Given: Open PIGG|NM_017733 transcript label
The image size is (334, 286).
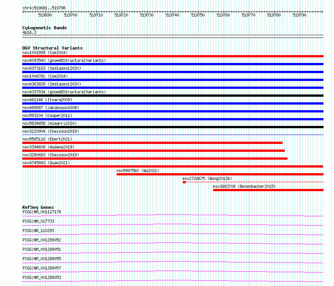Looking at the screenshot, I should [38, 221].
